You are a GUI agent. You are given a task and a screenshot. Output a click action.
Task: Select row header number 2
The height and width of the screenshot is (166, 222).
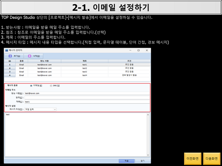[10, 68]
